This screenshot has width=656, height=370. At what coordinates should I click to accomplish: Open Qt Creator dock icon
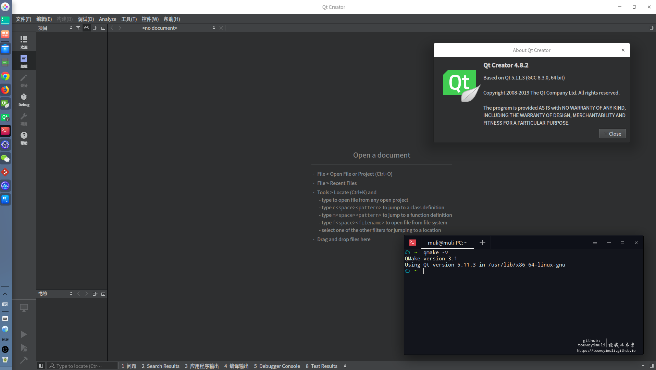tap(5, 103)
